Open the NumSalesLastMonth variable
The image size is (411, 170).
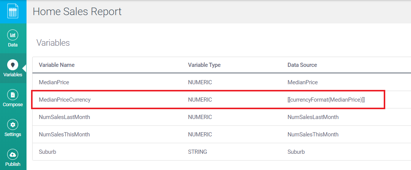(x=64, y=117)
